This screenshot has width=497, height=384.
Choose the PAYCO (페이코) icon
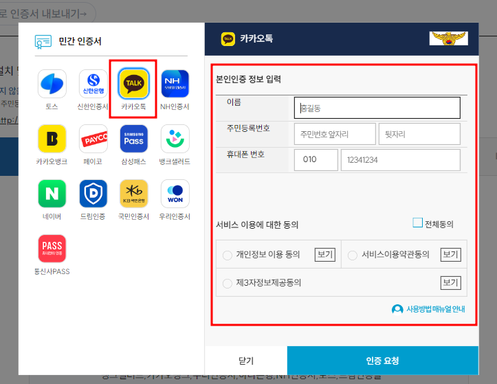[x=93, y=139]
